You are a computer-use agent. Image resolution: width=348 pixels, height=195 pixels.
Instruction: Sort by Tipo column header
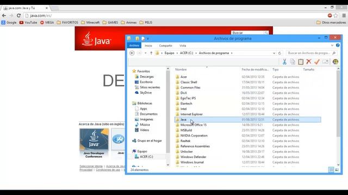pos(275,69)
